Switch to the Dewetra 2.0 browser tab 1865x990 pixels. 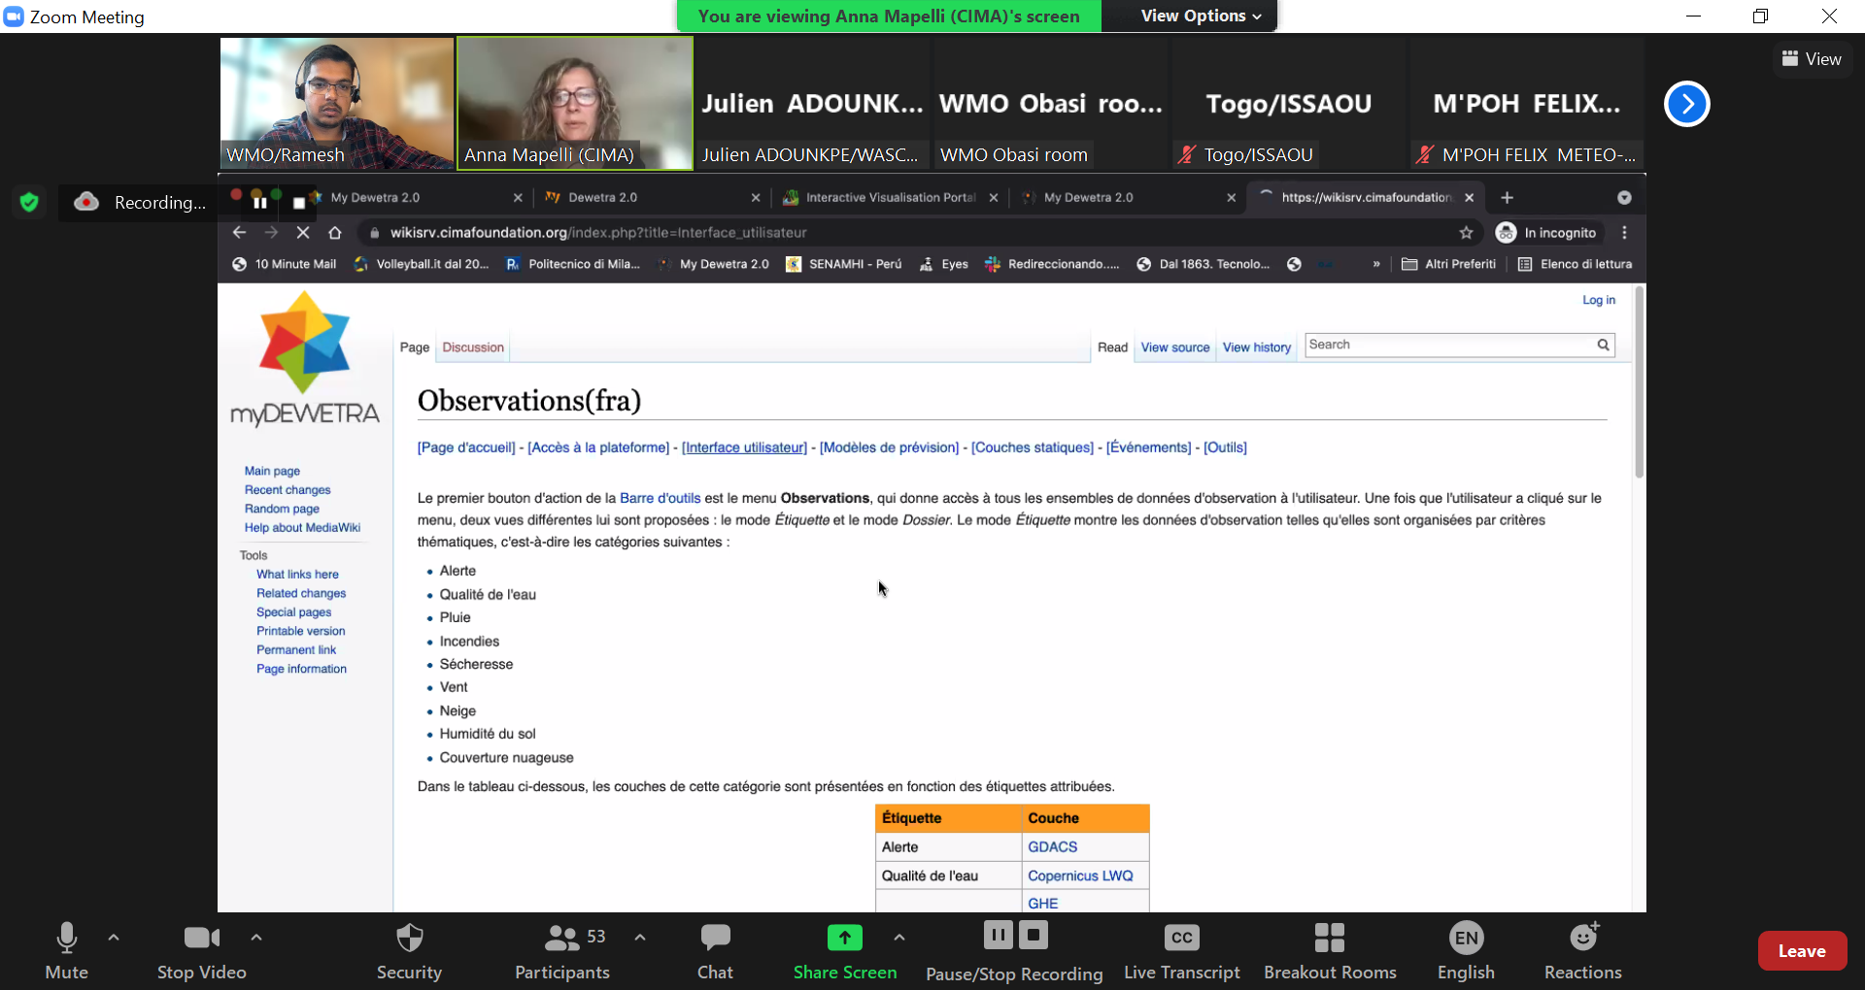602,197
